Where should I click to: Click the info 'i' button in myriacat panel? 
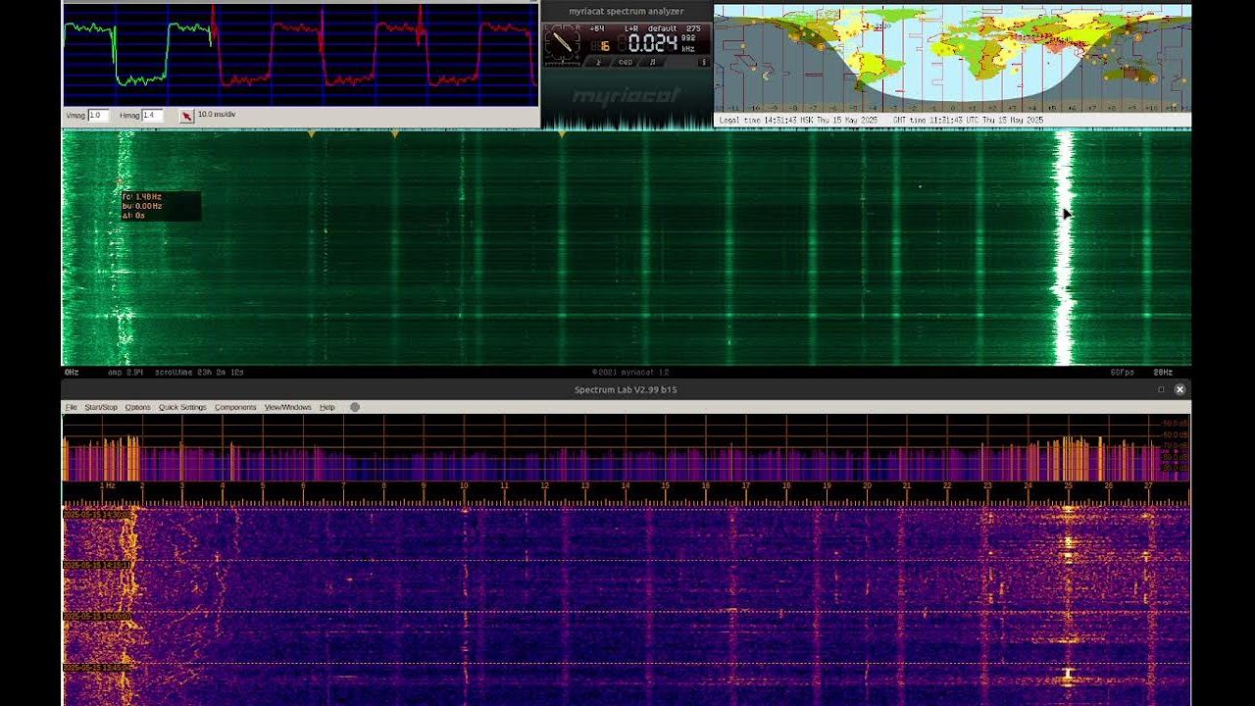point(704,62)
